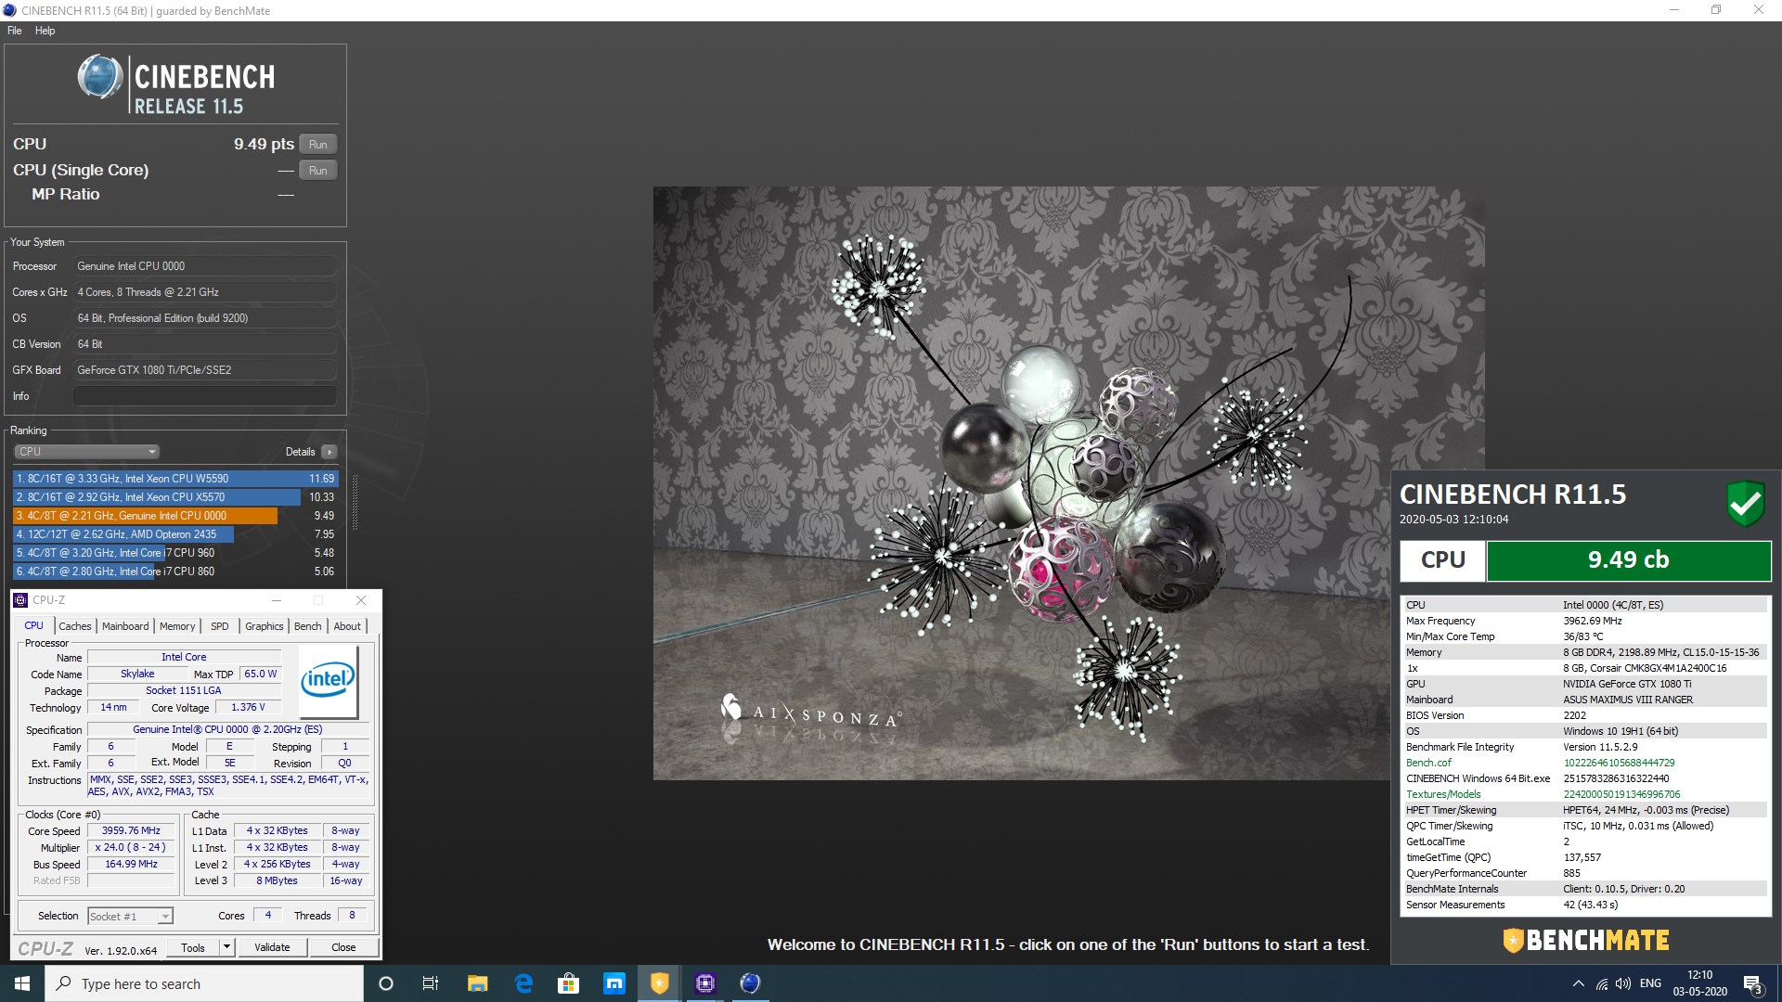The width and height of the screenshot is (1782, 1002).
Task: Click the BenchMate green shield checkmark
Action: tap(1745, 504)
